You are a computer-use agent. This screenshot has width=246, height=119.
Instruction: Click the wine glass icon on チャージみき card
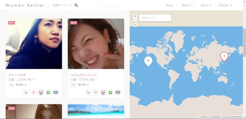[41, 92]
